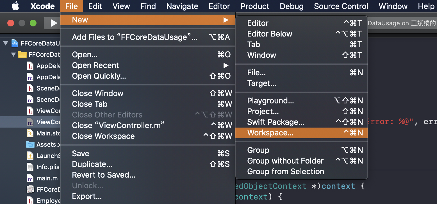437x204 pixels.
Task: Choose Duplicate... from File menu
Action: 147,164
